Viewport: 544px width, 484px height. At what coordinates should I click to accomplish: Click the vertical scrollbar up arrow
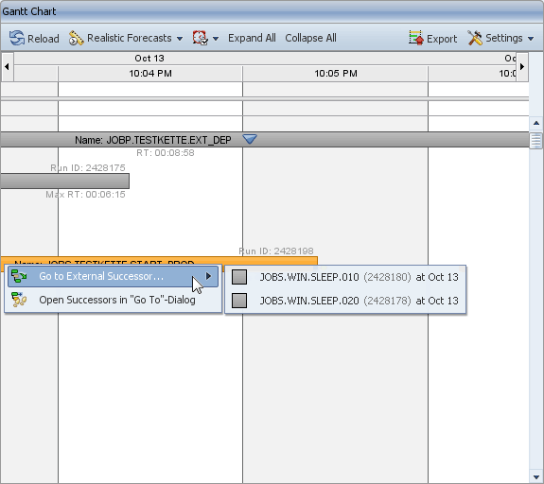[536, 123]
